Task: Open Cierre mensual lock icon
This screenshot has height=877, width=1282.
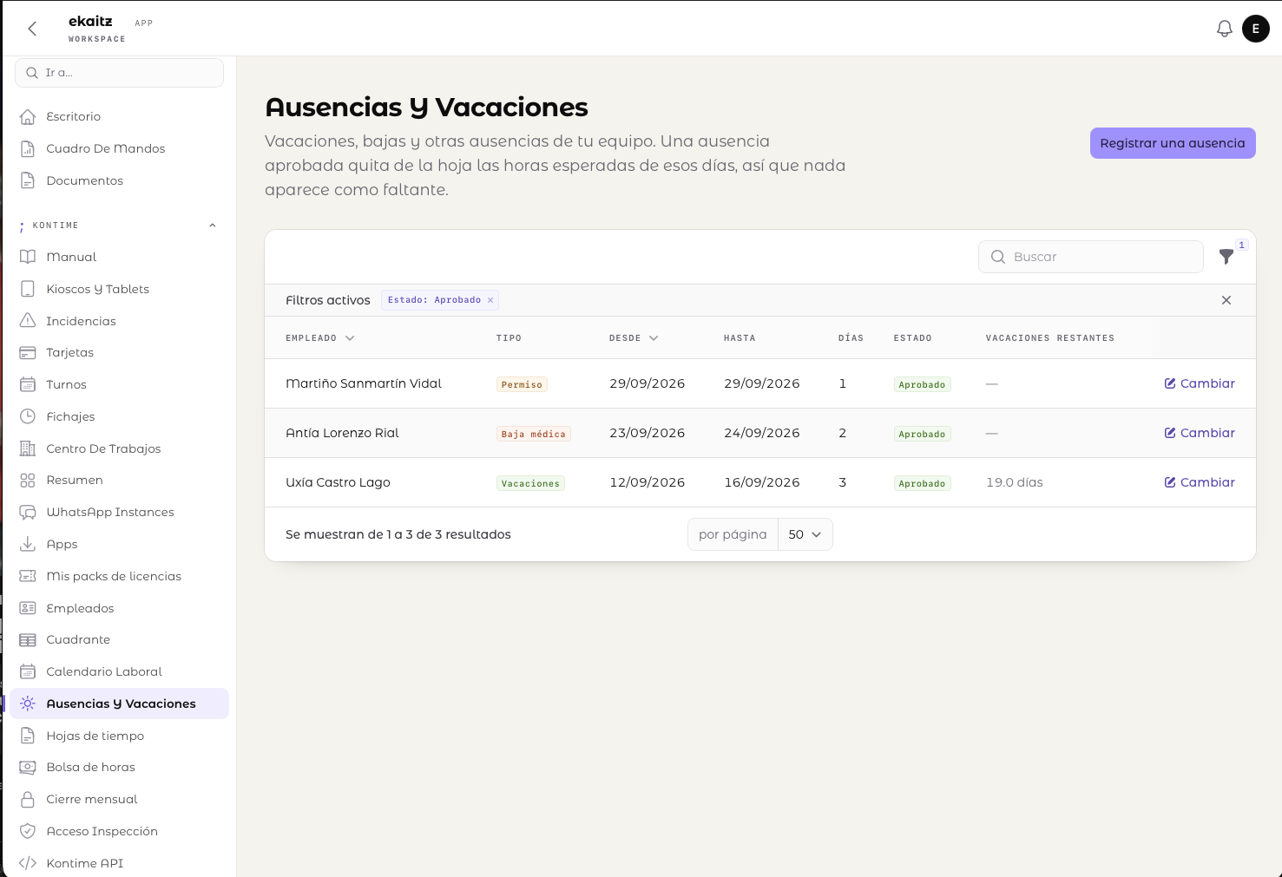Action: point(28,799)
